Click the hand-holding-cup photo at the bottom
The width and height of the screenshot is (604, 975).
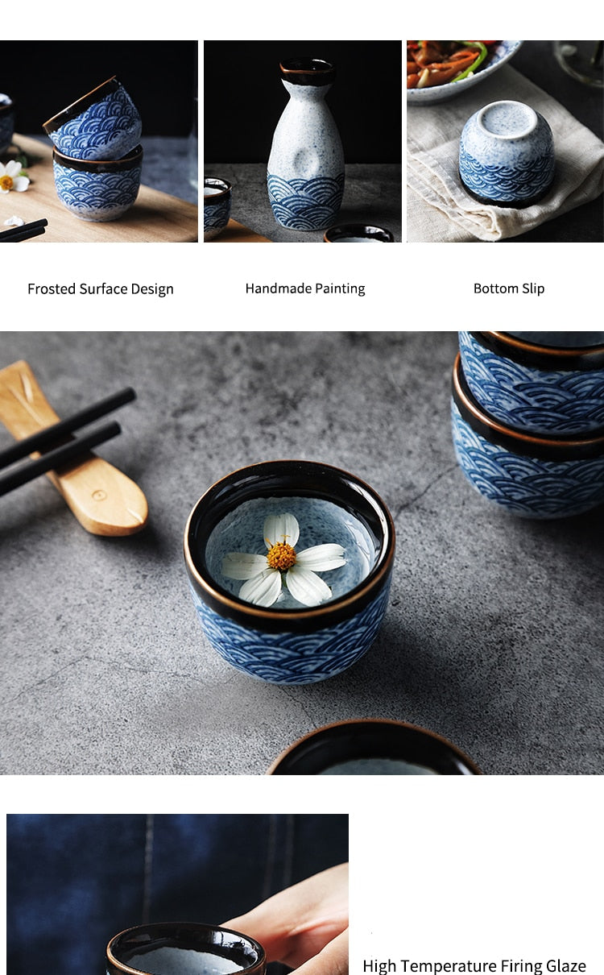[x=177, y=894]
